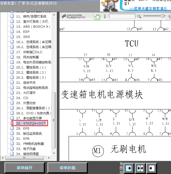The image size is (171, 174).
Task: Select the text selection cursor tool
Action: click(105, 16)
